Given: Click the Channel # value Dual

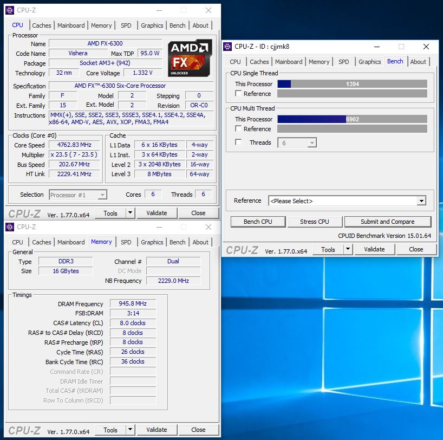Looking at the screenshot, I should 173,261.
